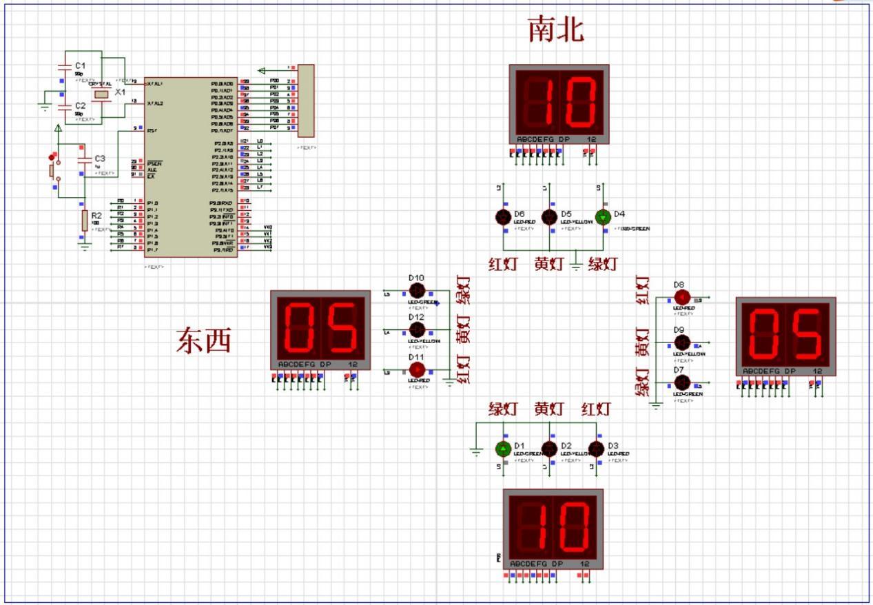Select the top display under 南北 showing 10
This screenshot has height=605, width=873.
tap(559, 104)
